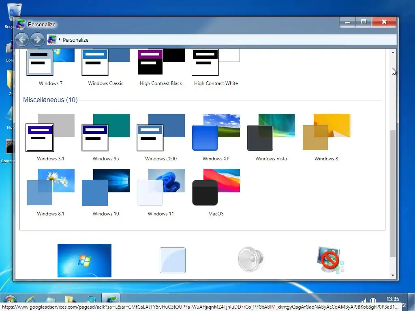The image size is (415, 311).
Task: Apply the High Contrast White theme
Action: pos(216,68)
